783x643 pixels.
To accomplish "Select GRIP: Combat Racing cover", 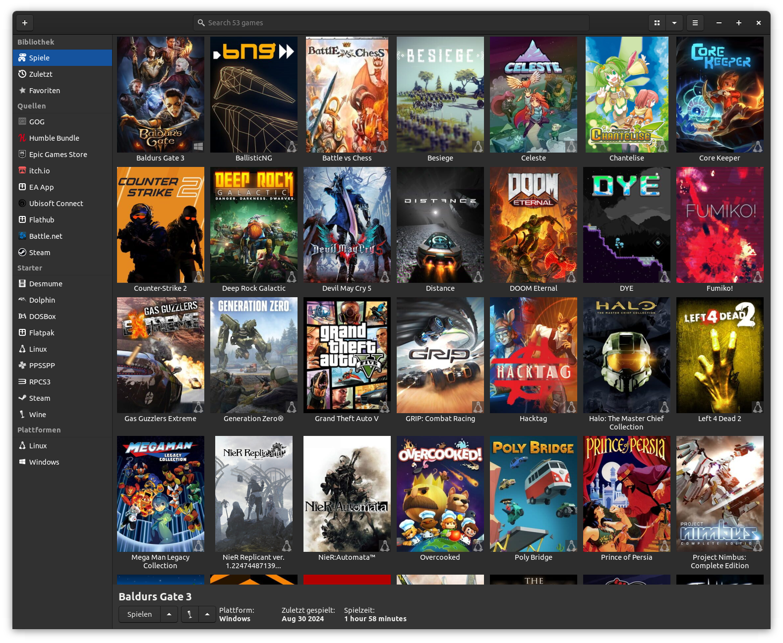I will pyautogui.click(x=440, y=355).
